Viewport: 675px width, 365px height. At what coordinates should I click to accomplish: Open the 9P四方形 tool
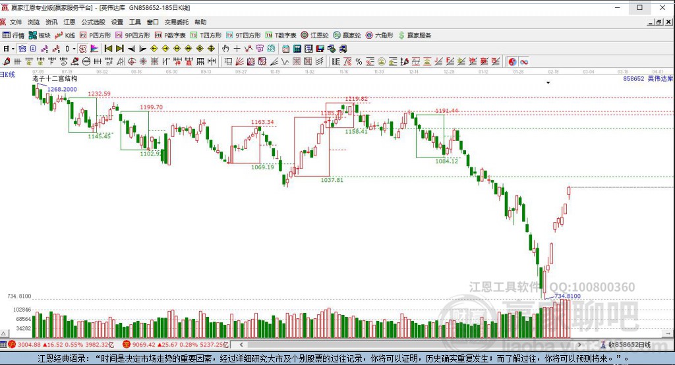coord(132,36)
